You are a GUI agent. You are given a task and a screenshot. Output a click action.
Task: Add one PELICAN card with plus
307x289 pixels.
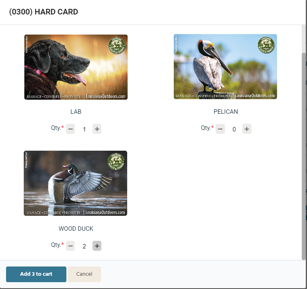[247, 129]
